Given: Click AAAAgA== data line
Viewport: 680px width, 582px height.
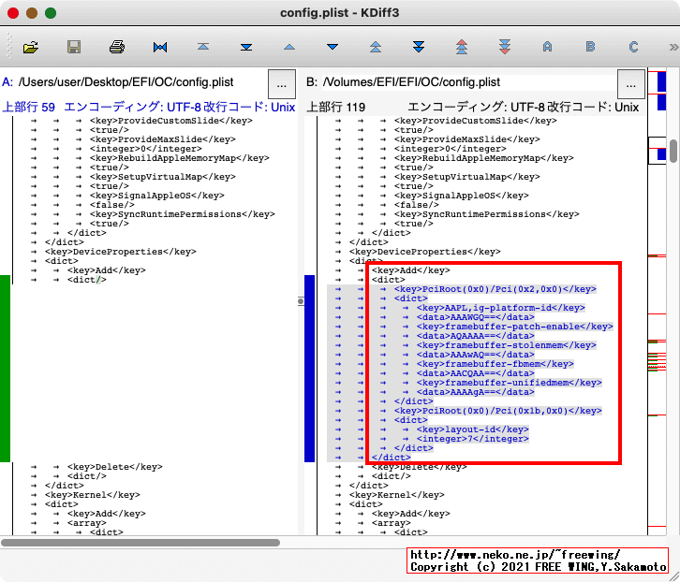Looking at the screenshot, I should coord(475,392).
